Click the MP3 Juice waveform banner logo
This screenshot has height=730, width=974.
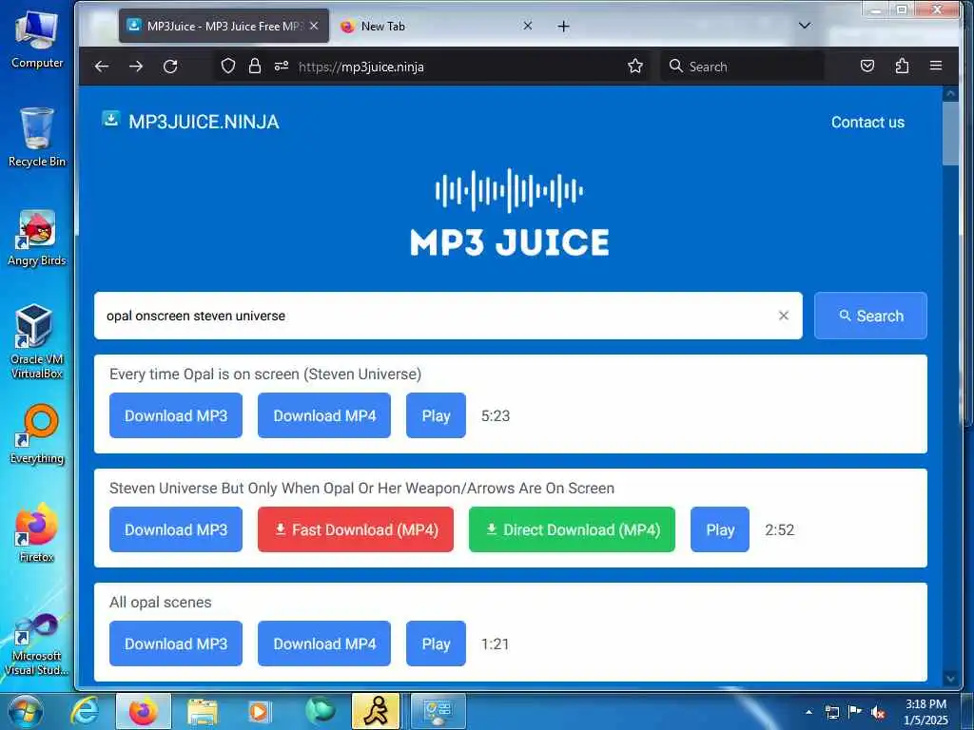click(510, 212)
